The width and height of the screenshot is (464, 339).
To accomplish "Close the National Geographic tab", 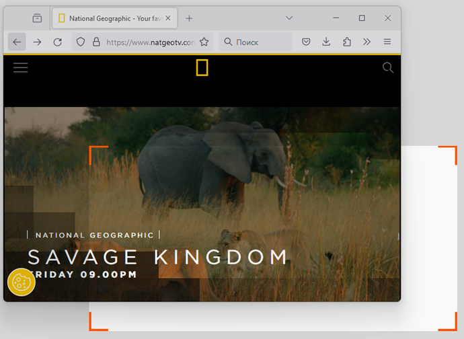I will pos(168,18).
